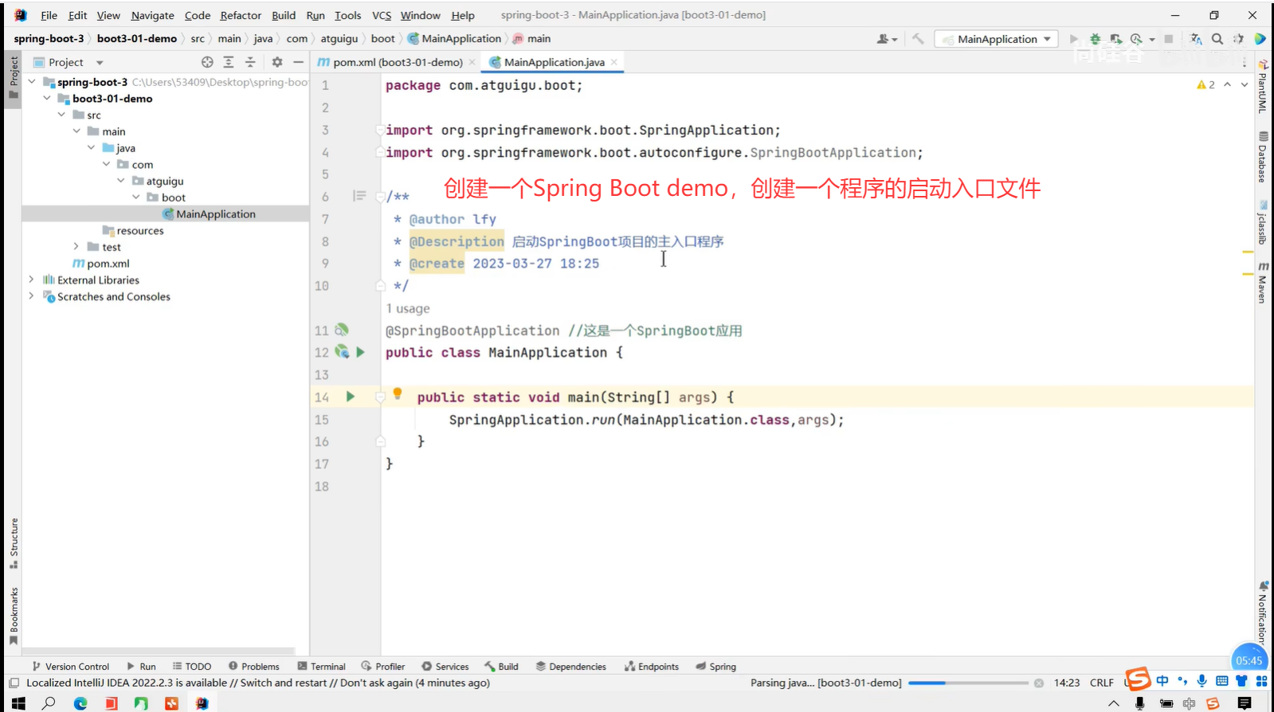Switch to pom.xml (boot3-01-demo) tab
This screenshot has height=712, width=1274.
click(x=397, y=62)
